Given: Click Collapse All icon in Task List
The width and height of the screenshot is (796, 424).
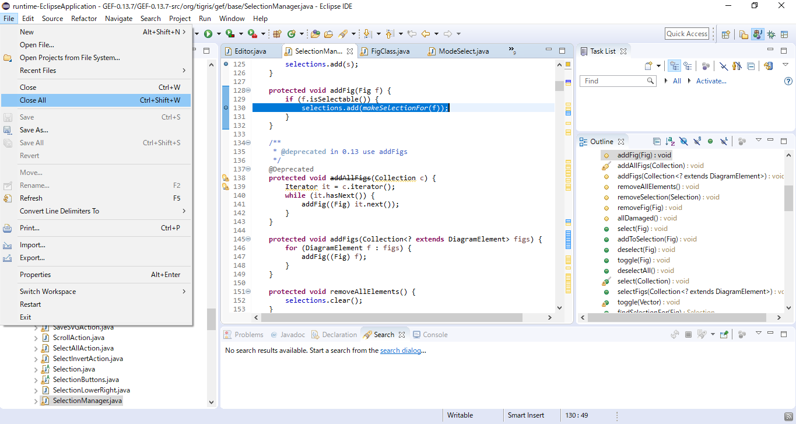Looking at the screenshot, I should (x=751, y=66).
